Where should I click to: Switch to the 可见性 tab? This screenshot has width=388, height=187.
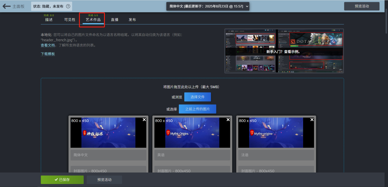click(x=70, y=20)
